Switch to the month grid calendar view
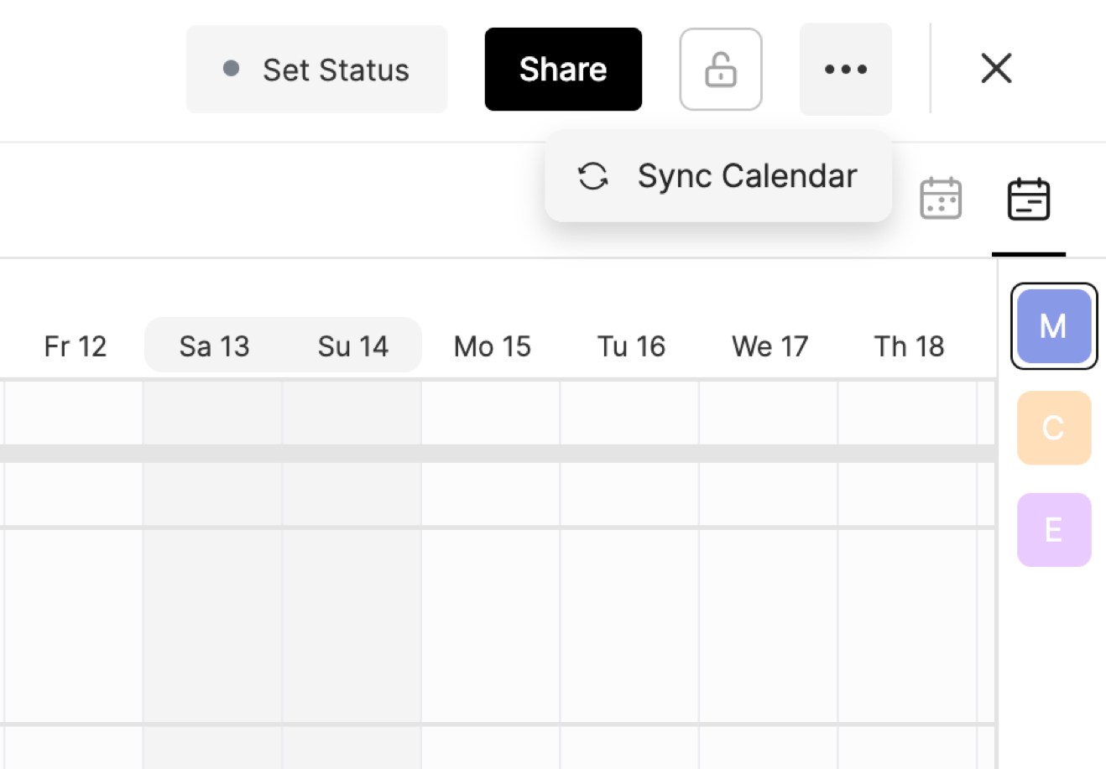 940,199
